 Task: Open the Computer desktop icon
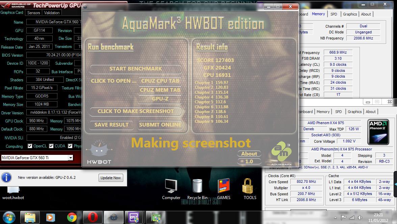pyautogui.click(x=171, y=189)
